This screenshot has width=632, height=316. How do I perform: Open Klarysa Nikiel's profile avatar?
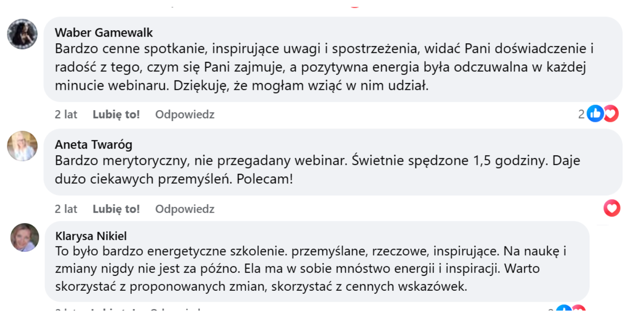pos(25,237)
